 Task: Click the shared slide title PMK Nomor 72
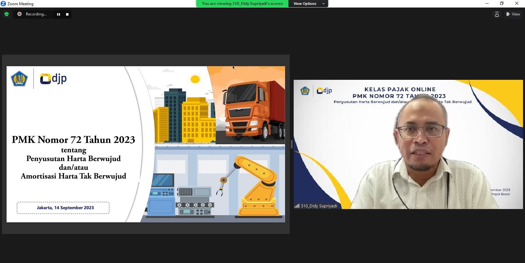click(x=73, y=140)
